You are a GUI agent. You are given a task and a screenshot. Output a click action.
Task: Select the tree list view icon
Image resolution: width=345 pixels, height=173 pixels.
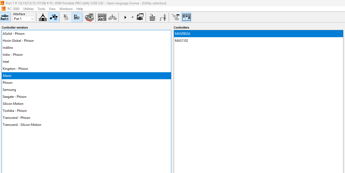[x=176, y=17]
